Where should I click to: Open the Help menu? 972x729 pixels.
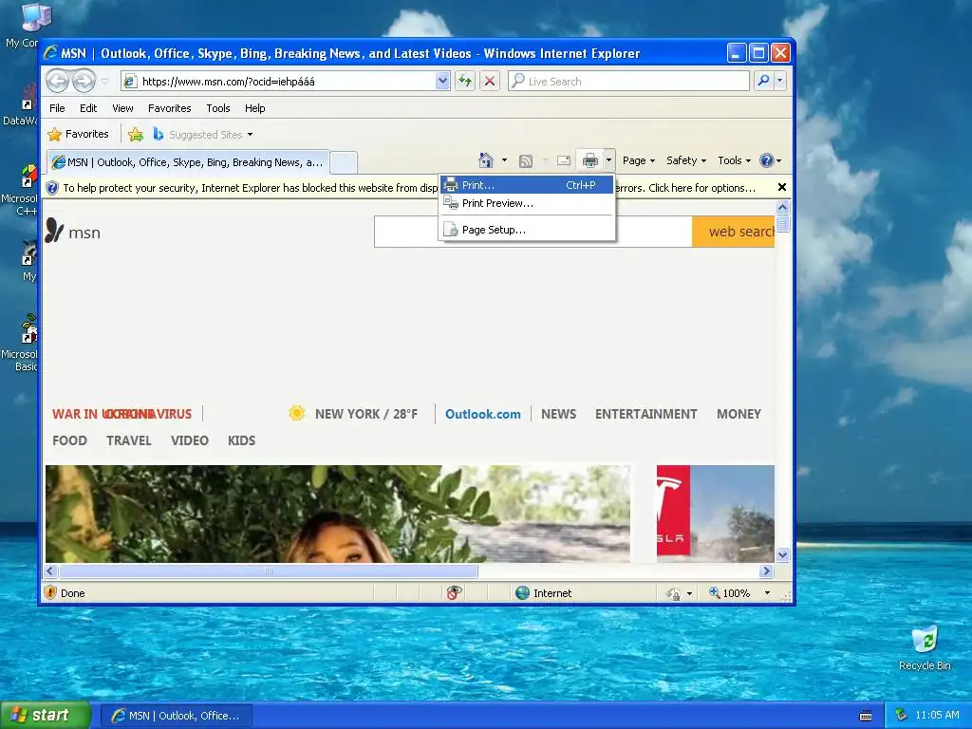(254, 108)
